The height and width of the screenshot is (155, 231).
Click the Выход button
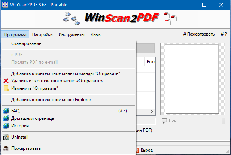coord(145,150)
